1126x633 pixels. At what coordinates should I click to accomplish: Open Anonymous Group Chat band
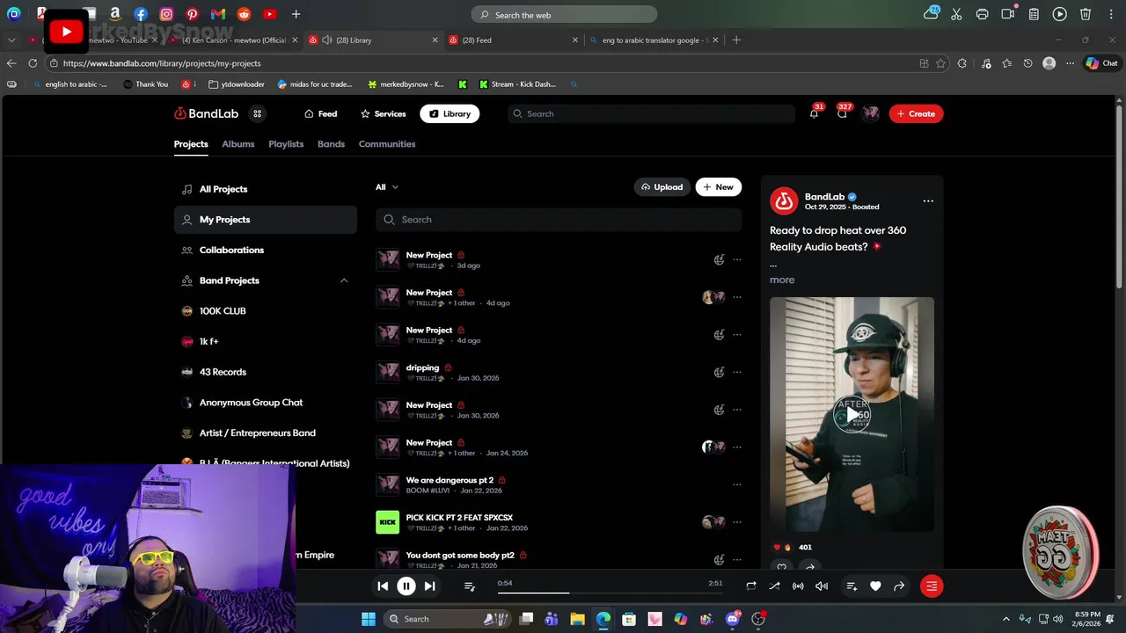[x=266, y=403]
